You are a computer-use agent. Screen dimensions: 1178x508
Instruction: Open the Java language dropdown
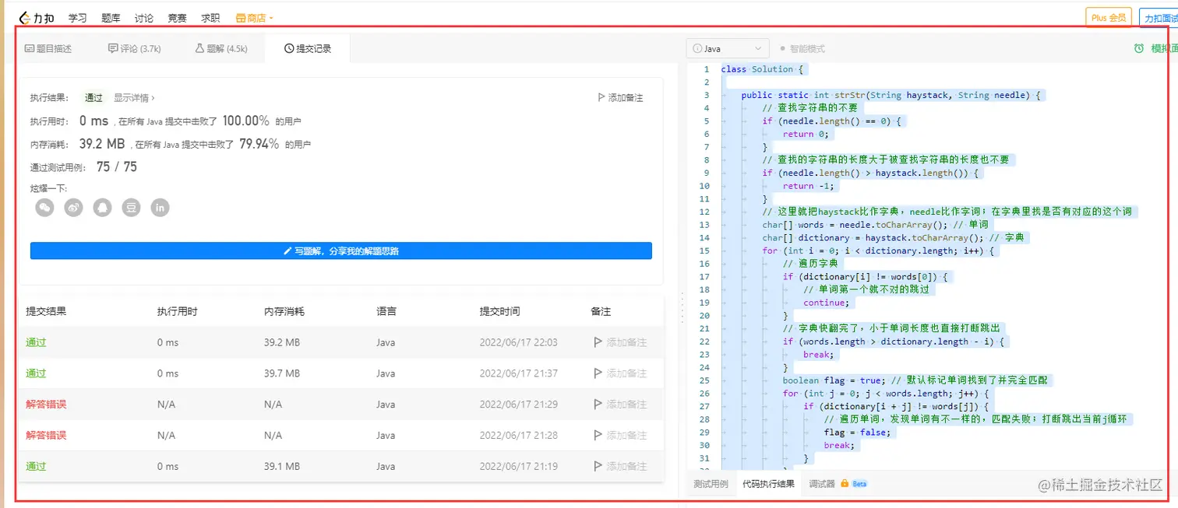coord(727,47)
